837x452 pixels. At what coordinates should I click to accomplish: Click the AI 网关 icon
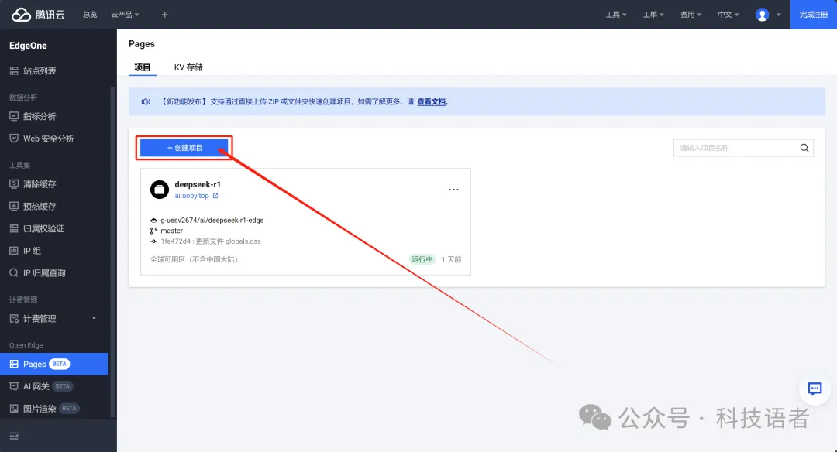(14, 386)
